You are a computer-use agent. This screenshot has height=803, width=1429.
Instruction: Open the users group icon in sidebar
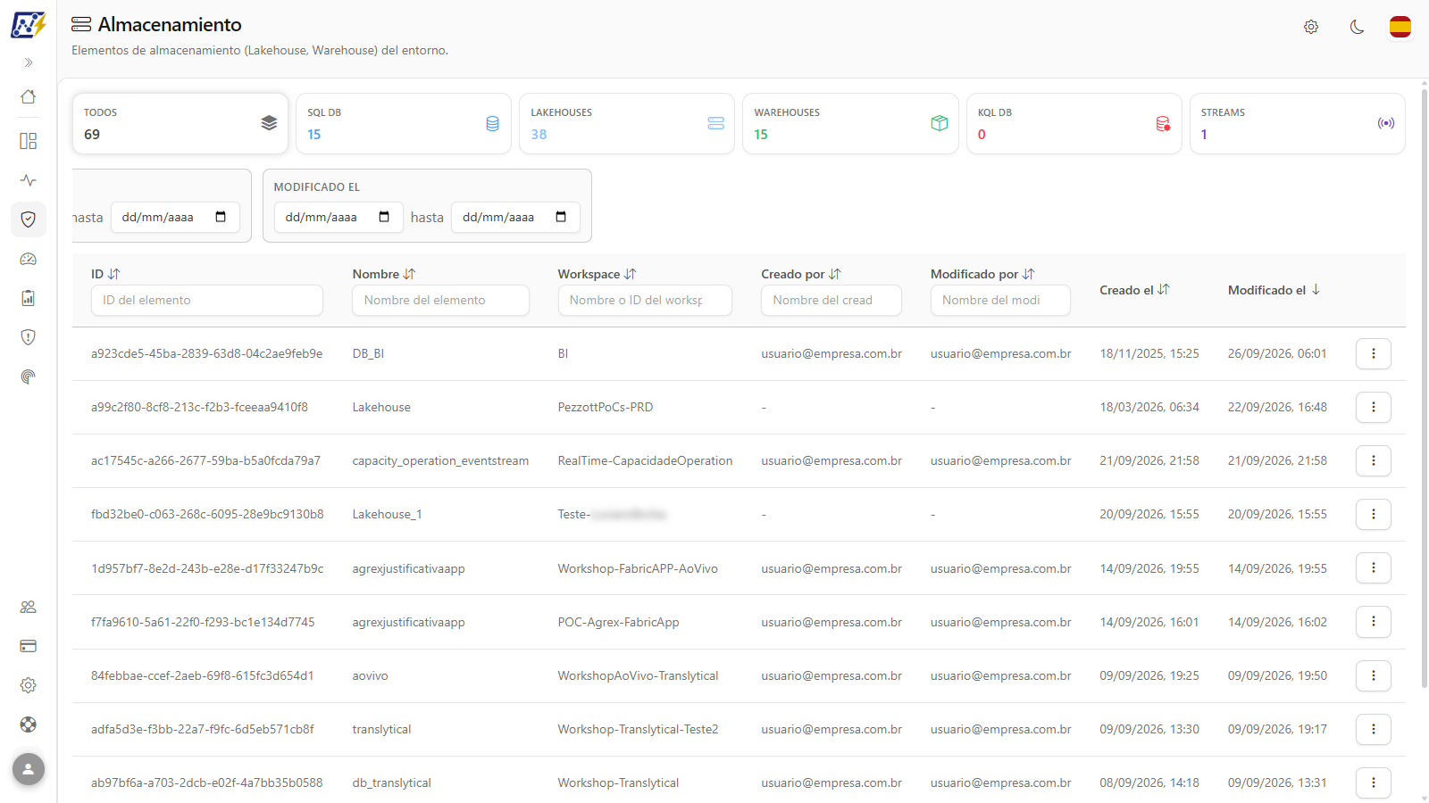coord(29,607)
